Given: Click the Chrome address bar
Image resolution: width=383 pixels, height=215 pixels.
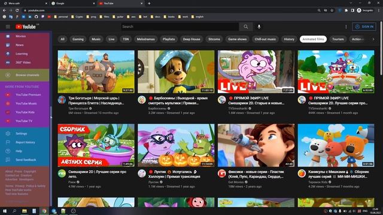Looking at the screenshot, I should tap(171, 10).
